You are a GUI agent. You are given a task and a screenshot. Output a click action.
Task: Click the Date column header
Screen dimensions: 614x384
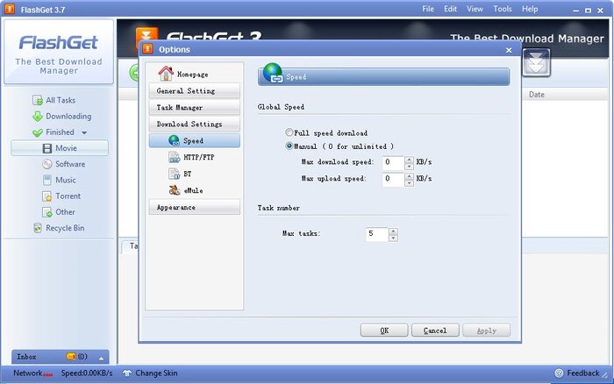tap(537, 95)
